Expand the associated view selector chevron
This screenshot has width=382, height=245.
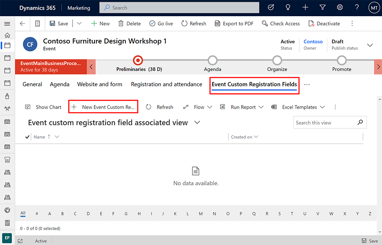click(x=197, y=122)
